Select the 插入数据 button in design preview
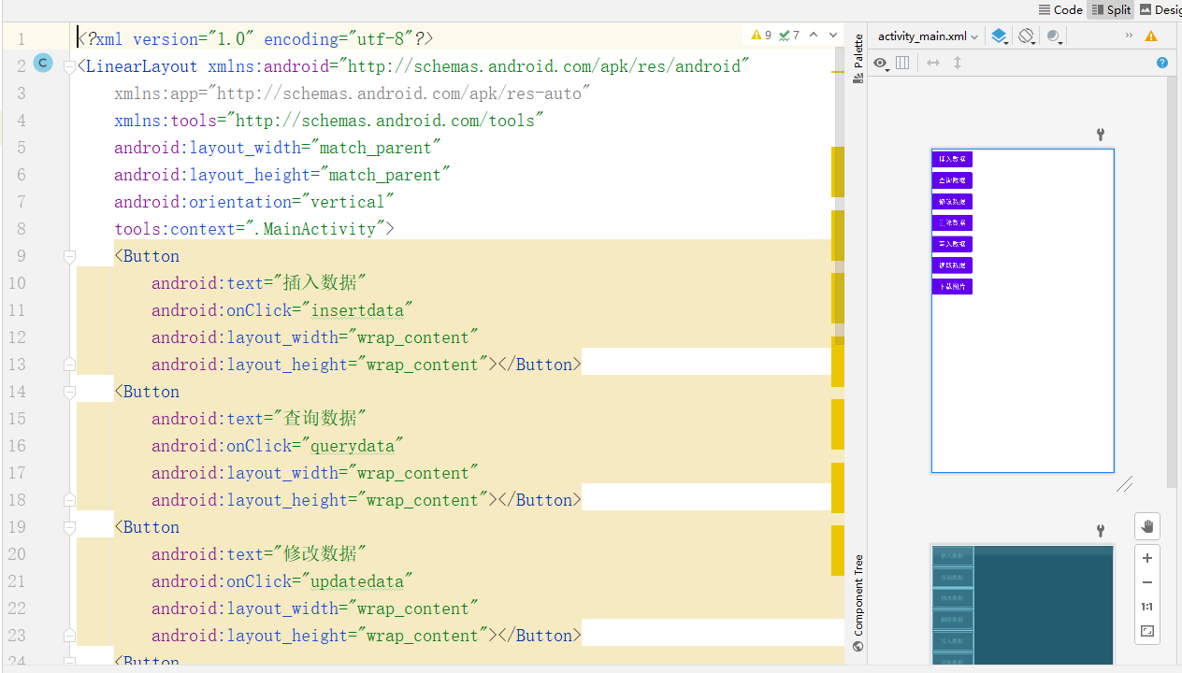Viewport: 1182px width, 673px height. point(952,159)
